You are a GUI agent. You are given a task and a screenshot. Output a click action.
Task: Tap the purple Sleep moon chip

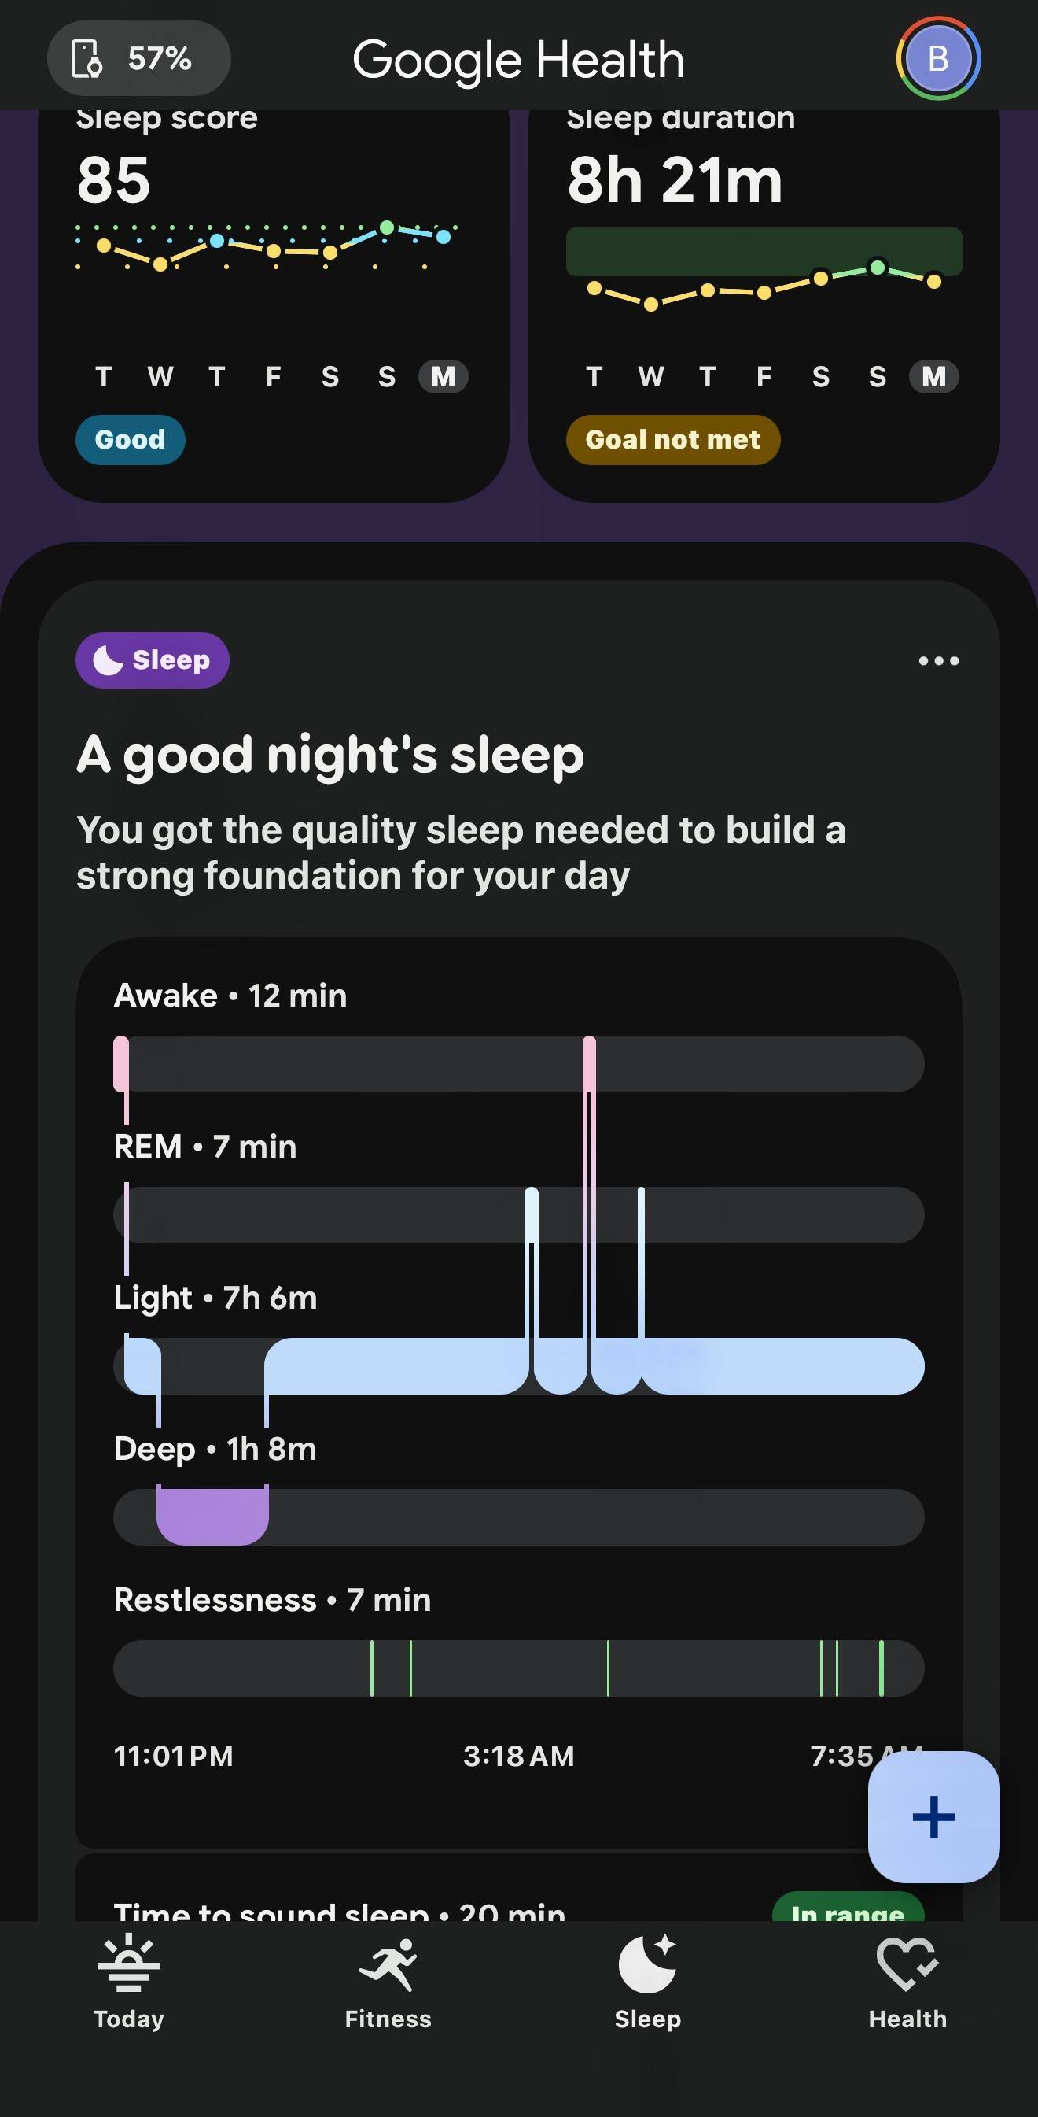pyautogui.click(x=152, y=660)
